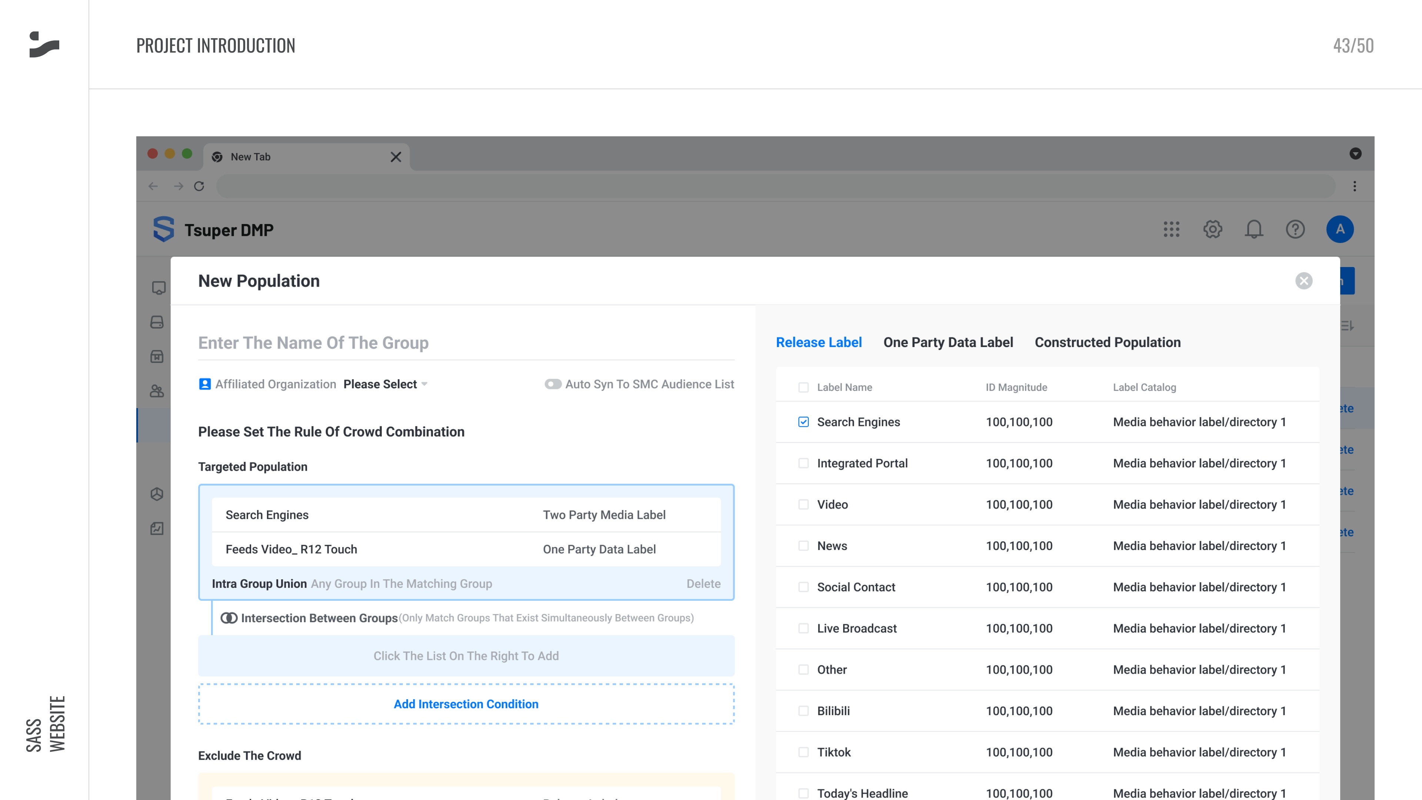Click the notifications bell icon

click(1254, 229)
